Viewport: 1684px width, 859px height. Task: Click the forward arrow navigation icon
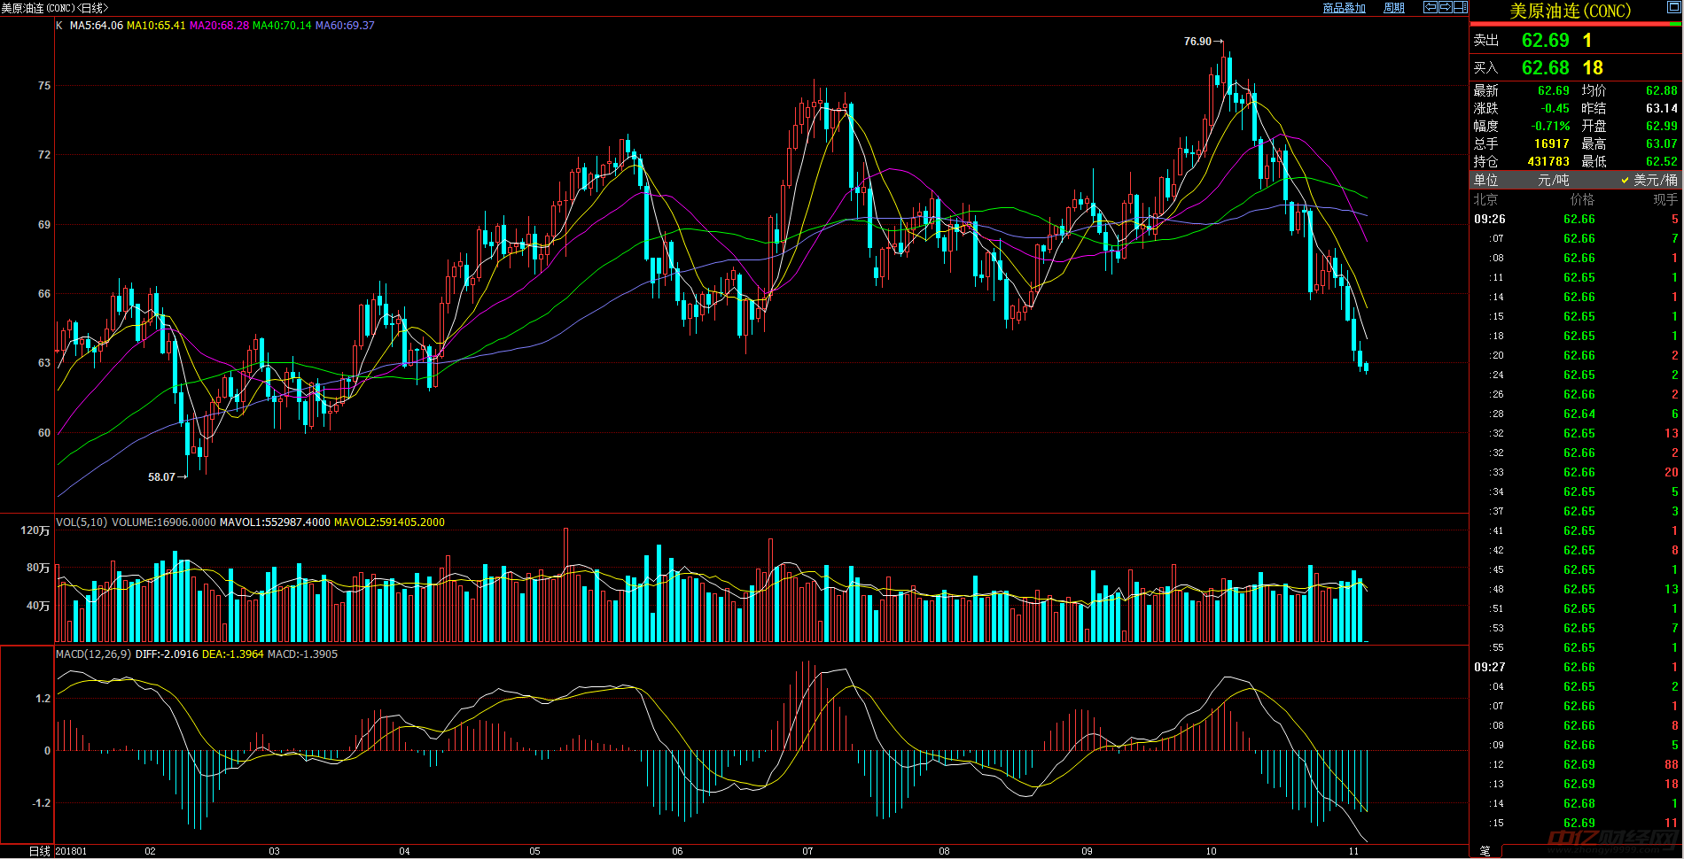[1445, 7]
